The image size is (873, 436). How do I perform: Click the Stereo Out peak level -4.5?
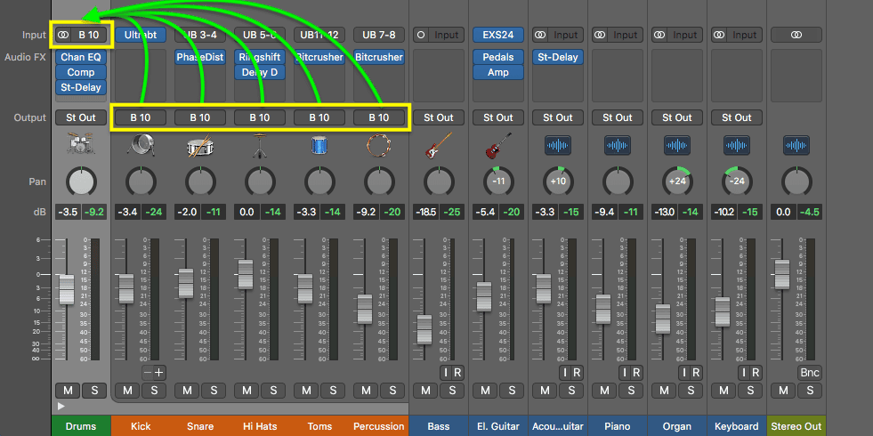(x=810, y=212)
